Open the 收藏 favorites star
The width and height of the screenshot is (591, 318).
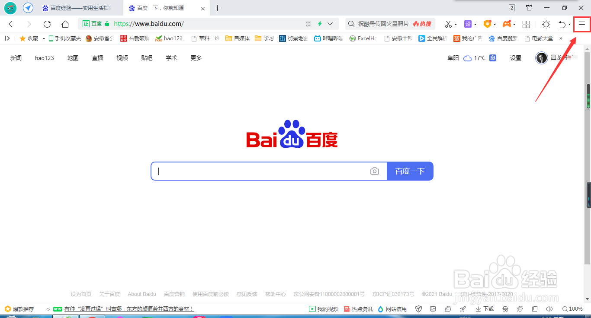coord(29,38)
